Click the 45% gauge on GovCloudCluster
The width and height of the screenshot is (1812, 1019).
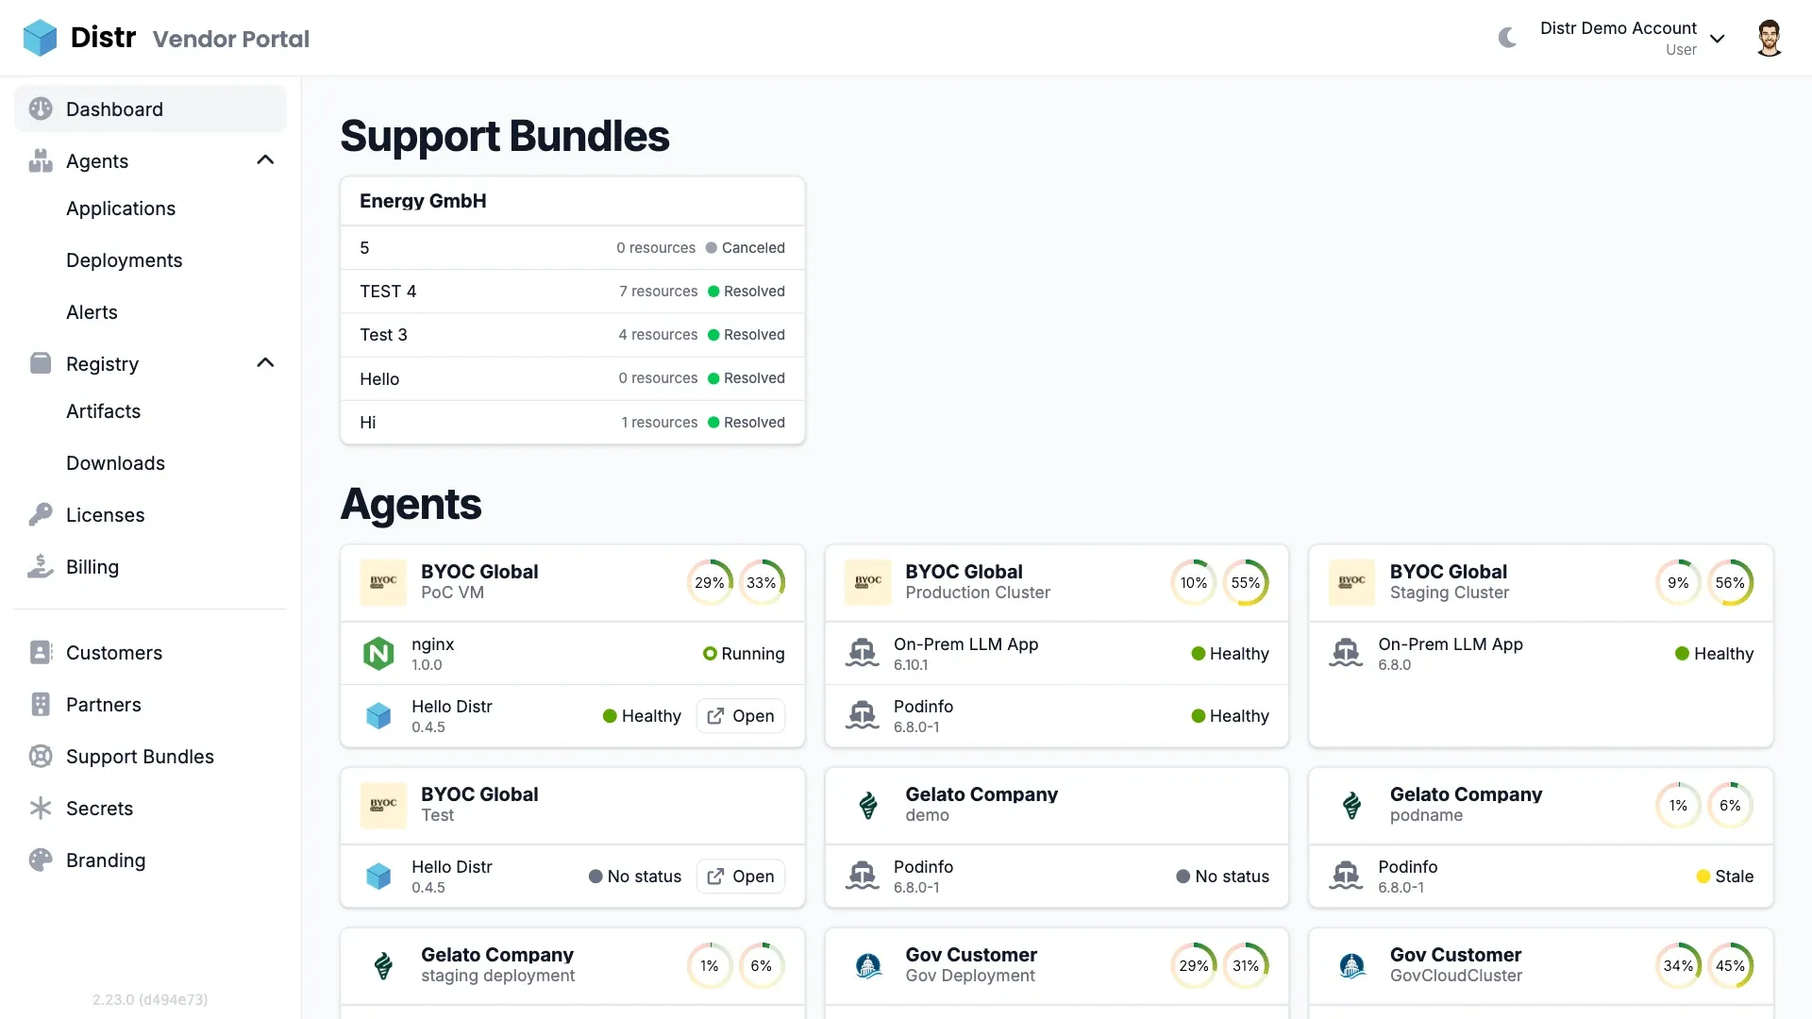[1730, 965]
